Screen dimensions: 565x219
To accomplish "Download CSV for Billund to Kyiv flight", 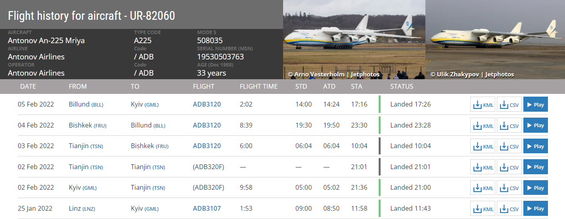I will [x=509, y=105].
